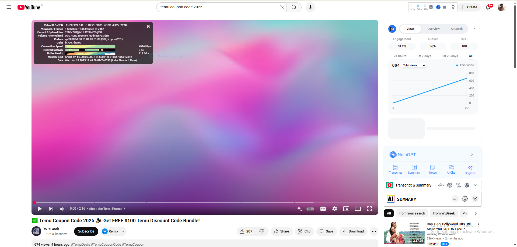Switch to miniplayer mode

346,209
